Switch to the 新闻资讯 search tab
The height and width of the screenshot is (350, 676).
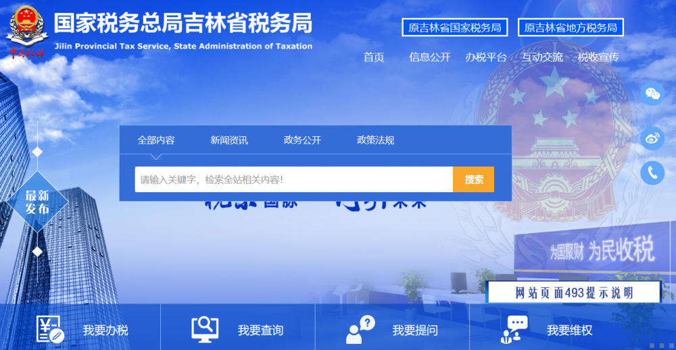tap(229, 140)
